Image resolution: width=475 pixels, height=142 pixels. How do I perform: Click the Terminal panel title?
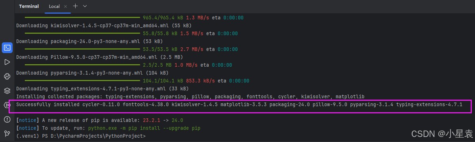29,6
